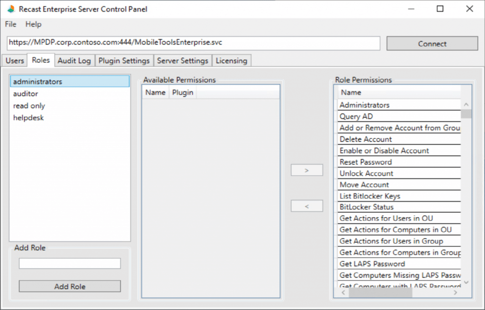The height and width of the screenshot is (310, 485).
Task: Select the Query AD permission
Action: [x=399, y=117]
